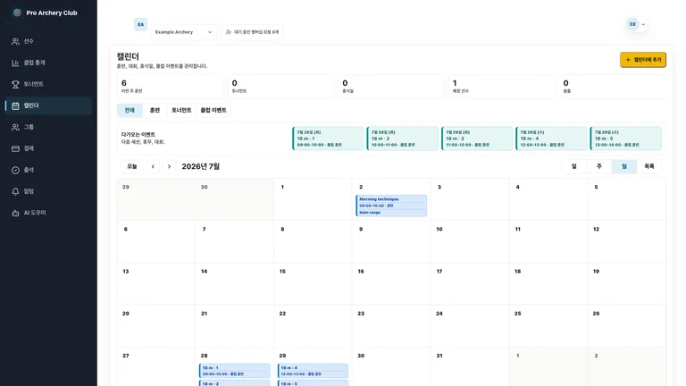Open the AI 도우미 sidebar menu item
The image size is (686, 386).
point(48,213)
